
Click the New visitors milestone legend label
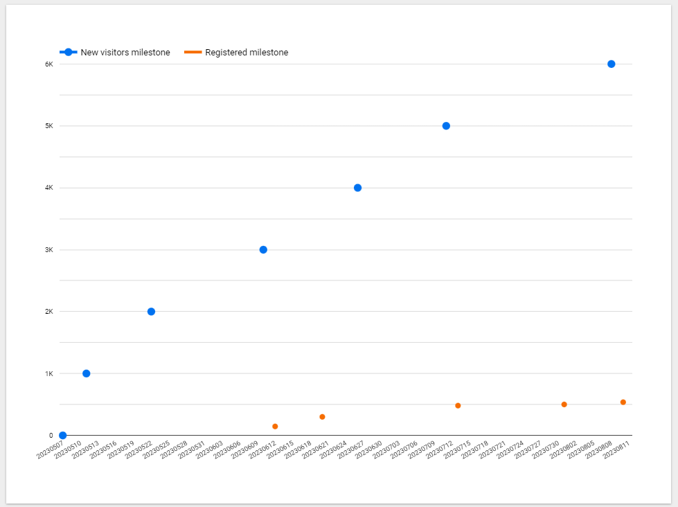(x=125, y=53)
